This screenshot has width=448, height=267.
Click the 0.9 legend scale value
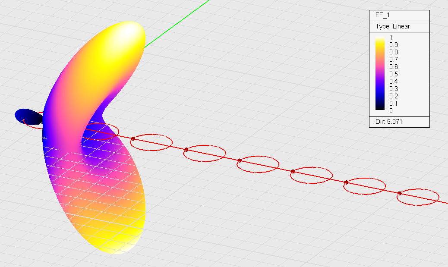coord(394,45)
